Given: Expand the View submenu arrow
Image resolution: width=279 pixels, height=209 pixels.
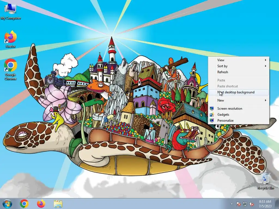Looking at the screenshot, I should (x=265, y=60).
